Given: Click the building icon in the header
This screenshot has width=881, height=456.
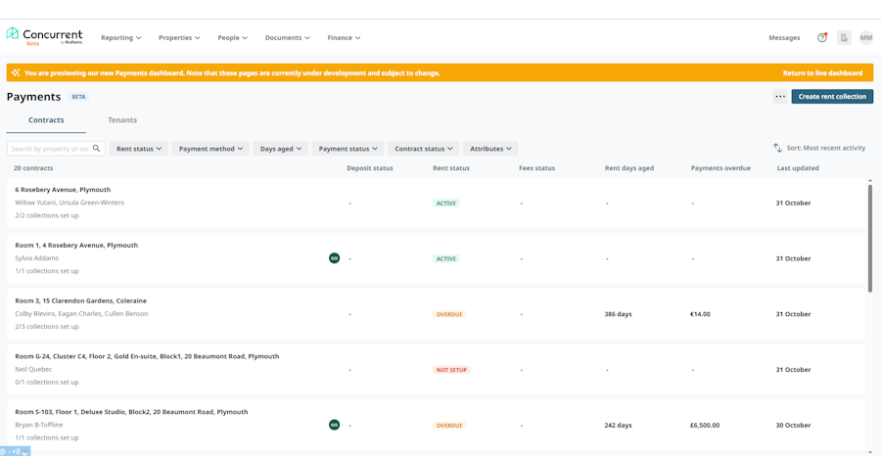Looking at the screenshot, I should point(844,38).
